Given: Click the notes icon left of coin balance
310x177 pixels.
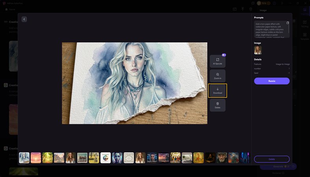Looking at the screenshot, I should [x=253, y=3].
